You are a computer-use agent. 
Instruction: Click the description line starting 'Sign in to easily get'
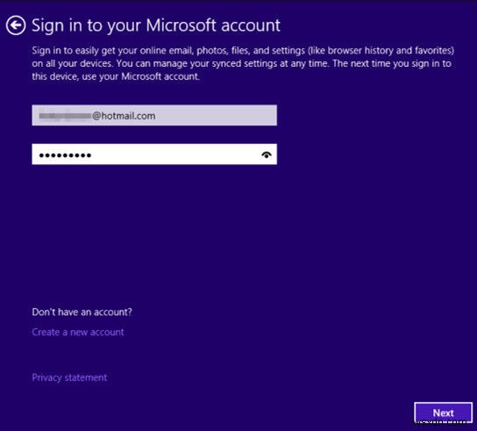coord(243,51)
